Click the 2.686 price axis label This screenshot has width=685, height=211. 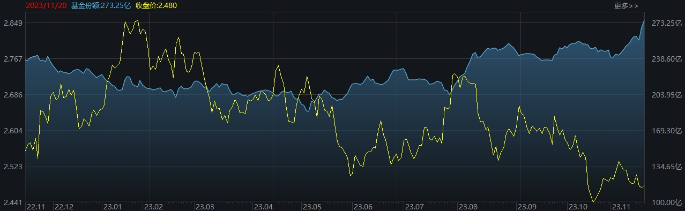(12, 95)
